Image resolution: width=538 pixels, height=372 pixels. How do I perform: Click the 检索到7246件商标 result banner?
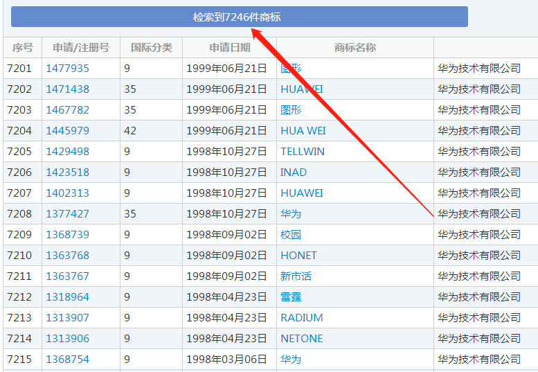tap(239, 17)
